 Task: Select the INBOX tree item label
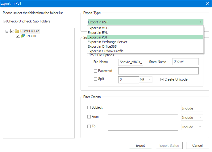31,36
